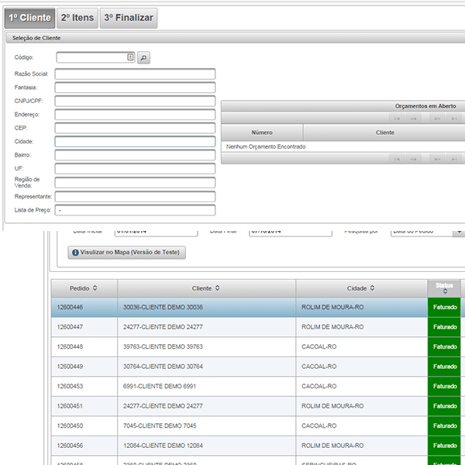Focus the Endereço input field

tap(135, 115)
